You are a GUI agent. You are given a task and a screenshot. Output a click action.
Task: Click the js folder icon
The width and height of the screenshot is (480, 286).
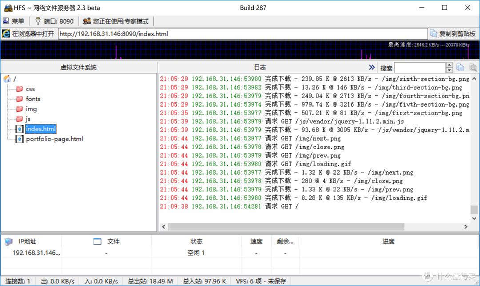point(20,119)
